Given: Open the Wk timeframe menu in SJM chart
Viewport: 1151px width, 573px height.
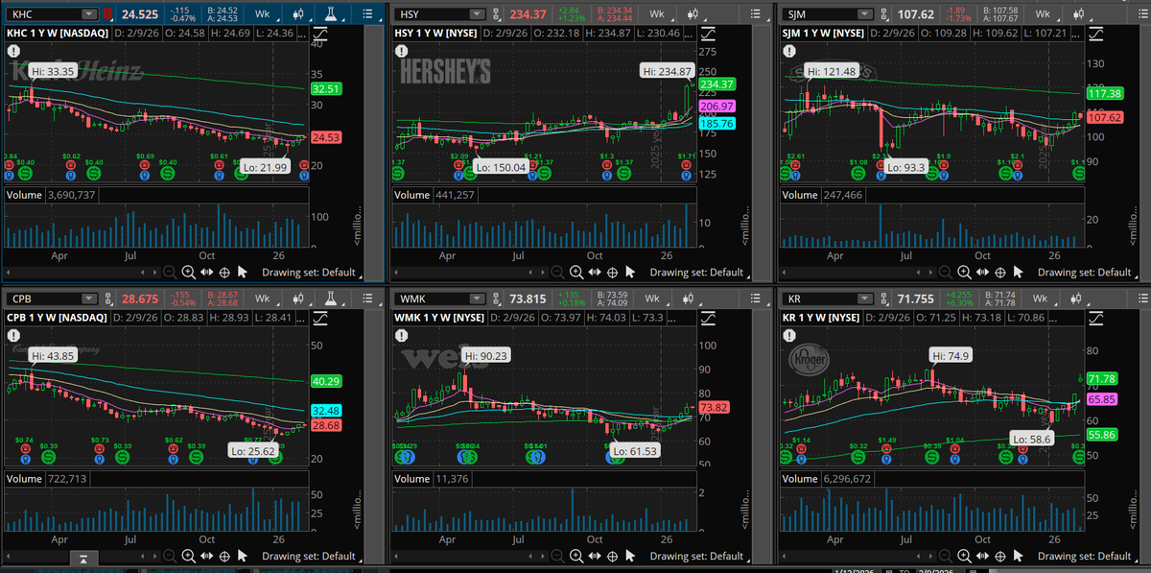Looking at the screenshot, I should [1043, 14].
